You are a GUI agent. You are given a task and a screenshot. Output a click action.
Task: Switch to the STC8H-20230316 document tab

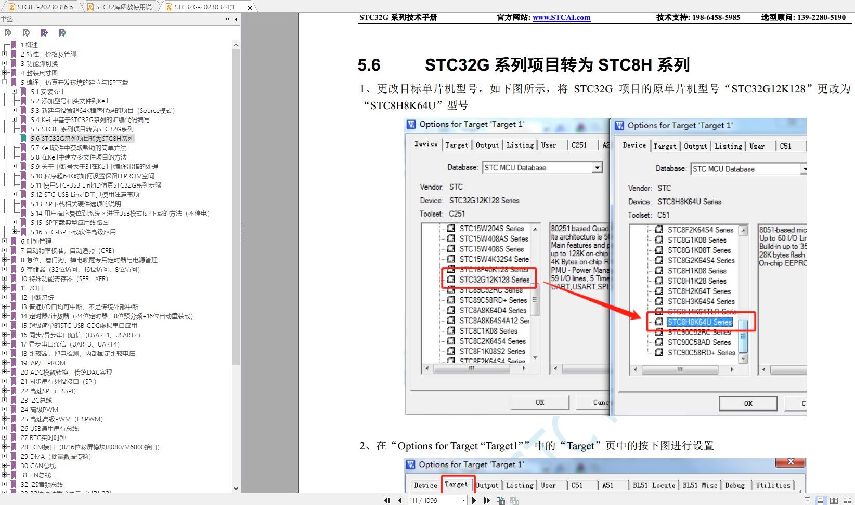coord(43,7)
